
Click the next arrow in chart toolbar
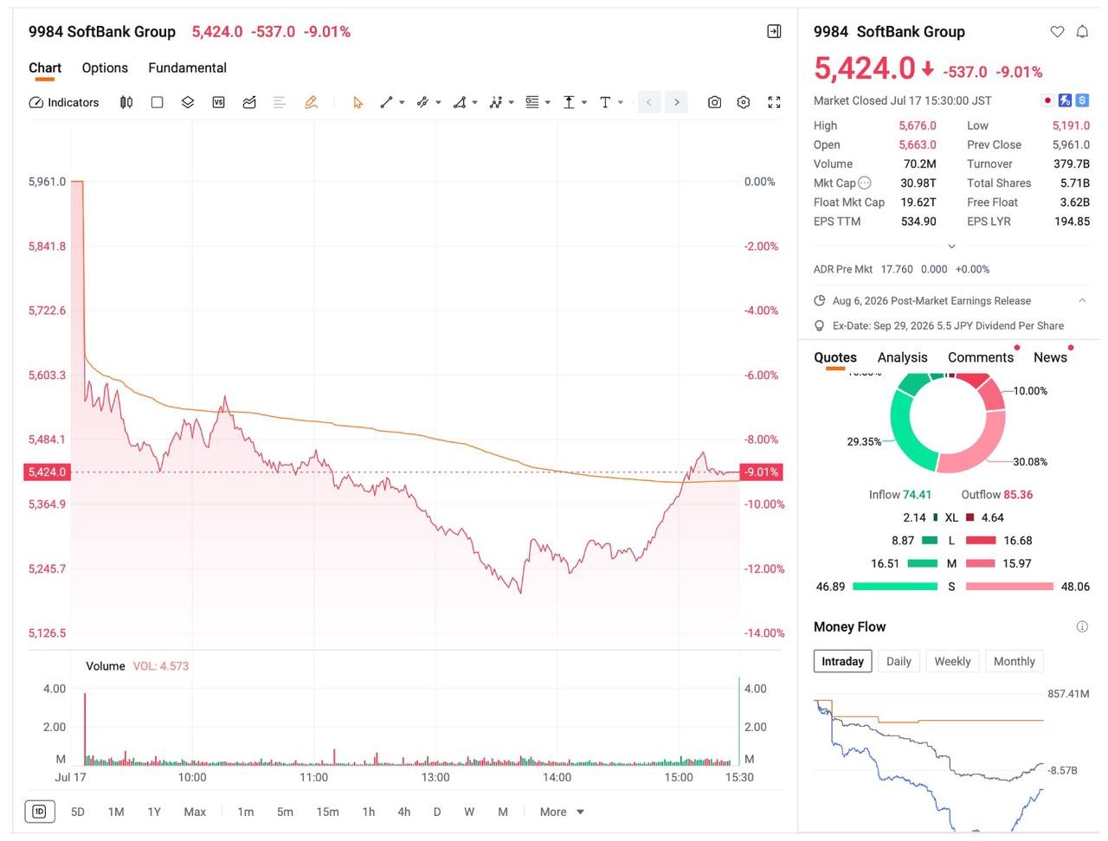[x=677, y=102]
